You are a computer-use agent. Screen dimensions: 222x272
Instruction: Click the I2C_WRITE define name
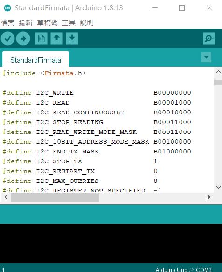click(55, 93)
